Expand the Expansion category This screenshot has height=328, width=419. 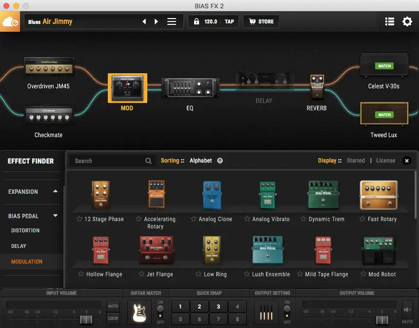pyautogui.click(x=56, y=191)
